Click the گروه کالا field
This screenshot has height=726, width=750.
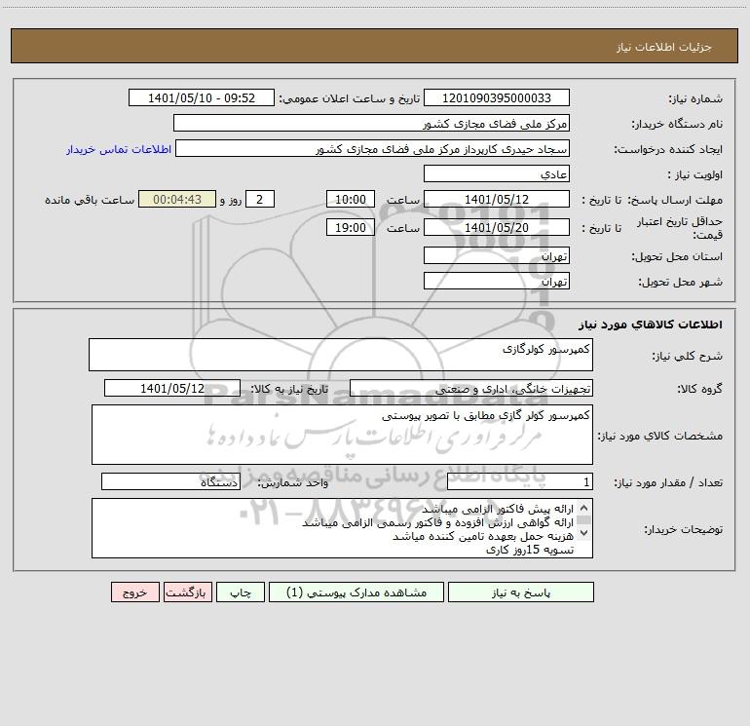pyautogui.click(x=471, y=388)
